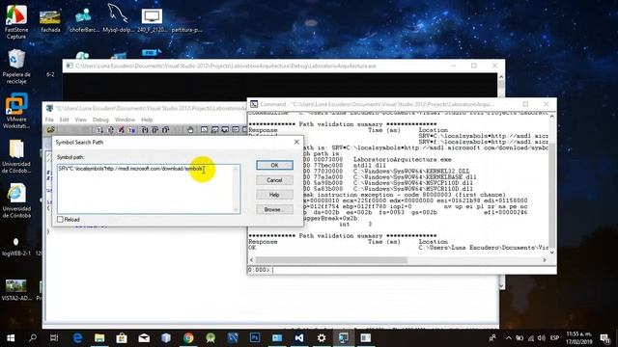Open the logWEB-2-1 desktop file
This screenshot has width=618, height=347.
tap(16, 247)
